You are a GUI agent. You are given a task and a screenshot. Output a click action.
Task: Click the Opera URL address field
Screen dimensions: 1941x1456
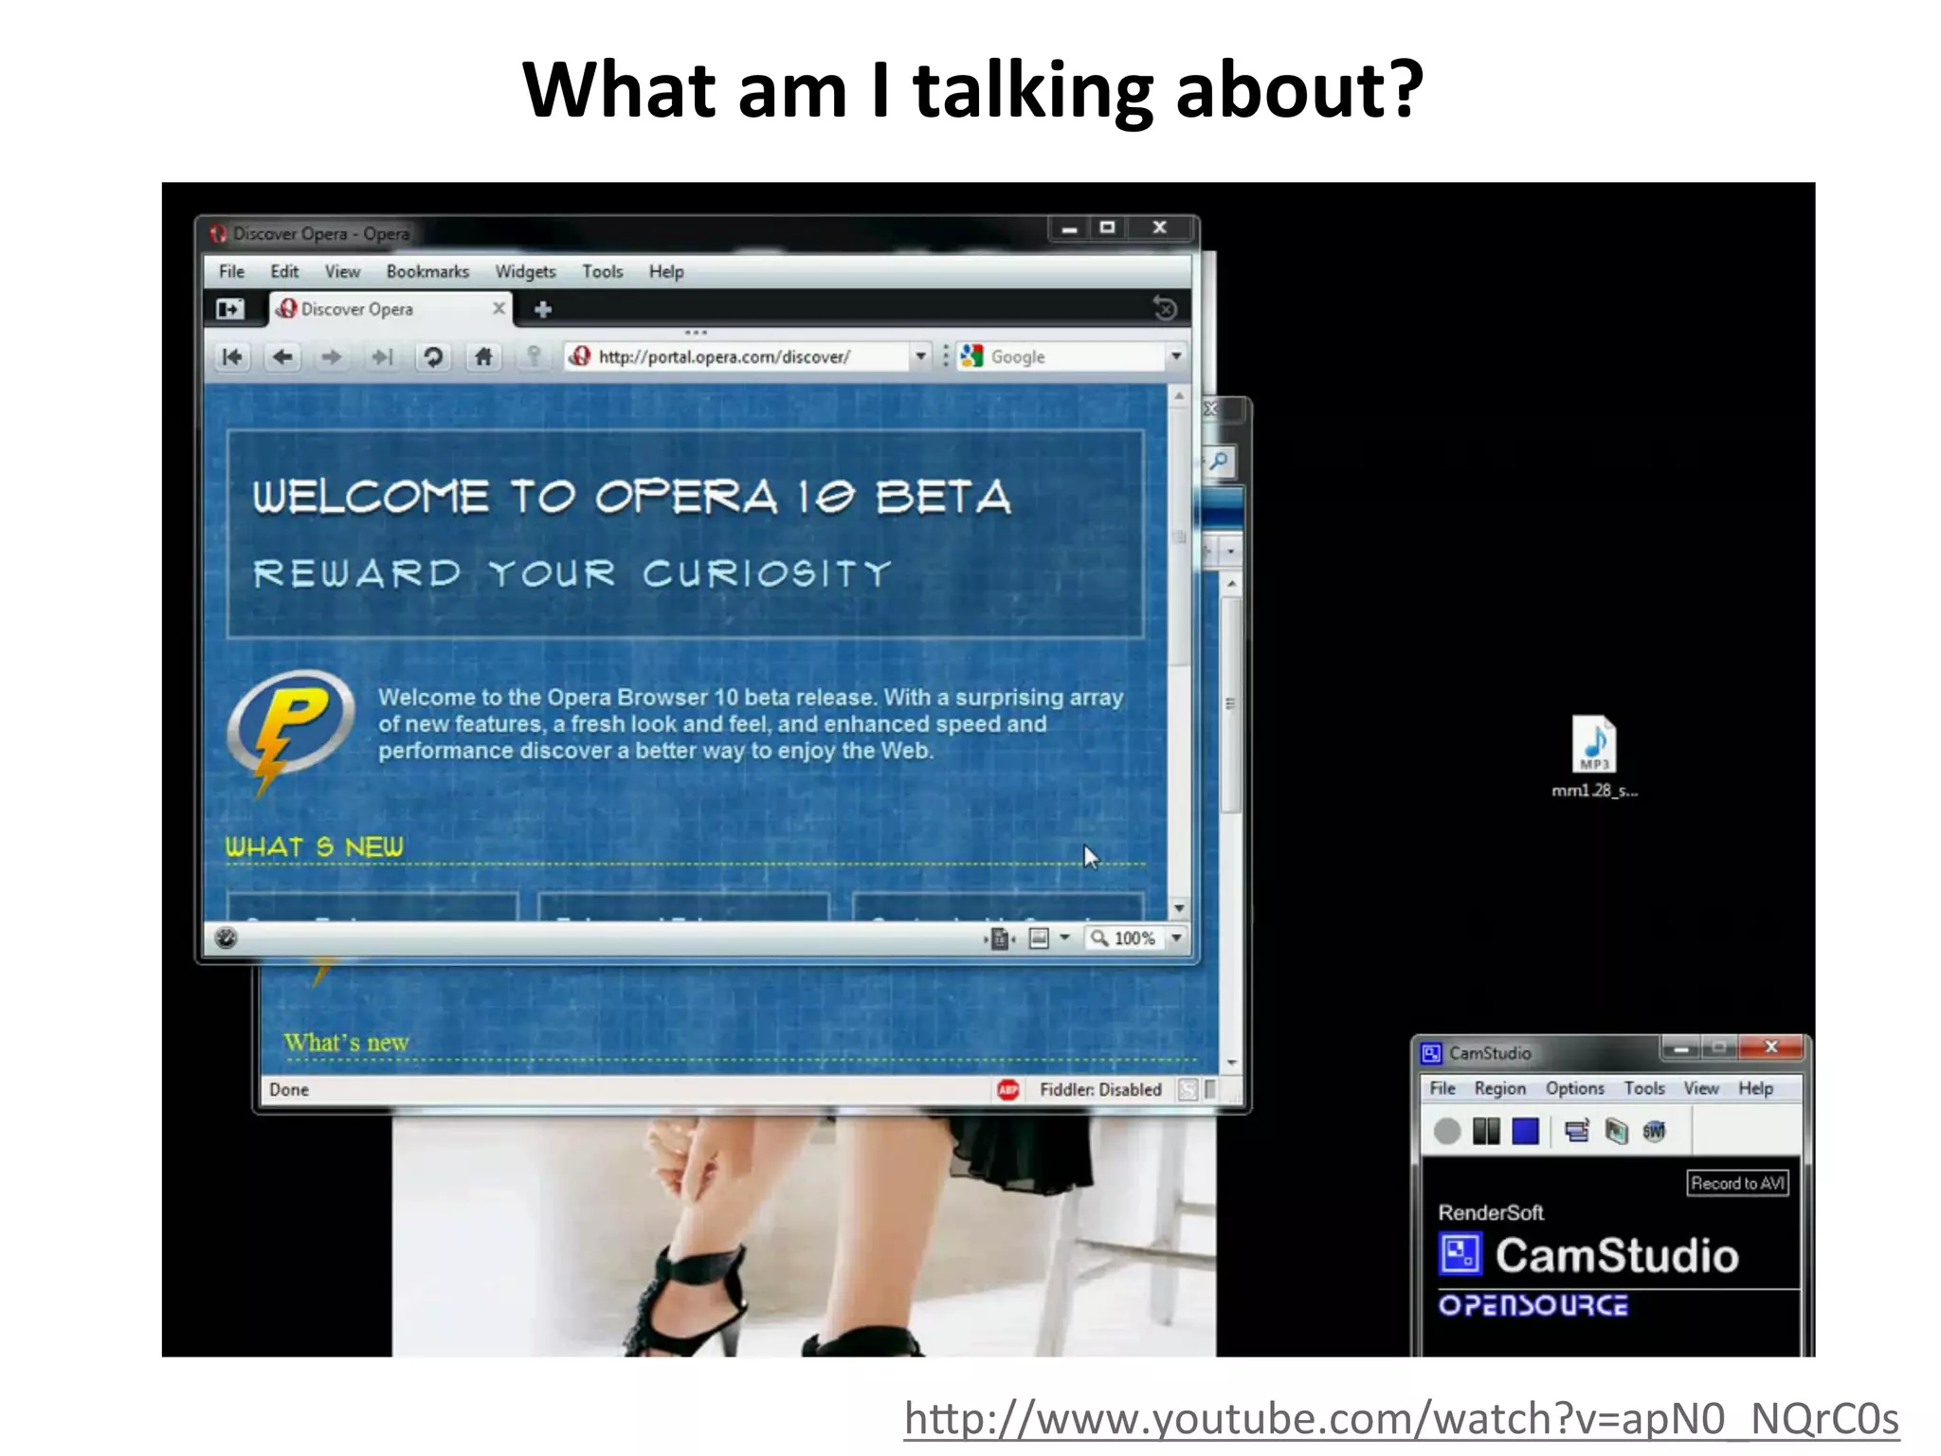coord(737,356)
